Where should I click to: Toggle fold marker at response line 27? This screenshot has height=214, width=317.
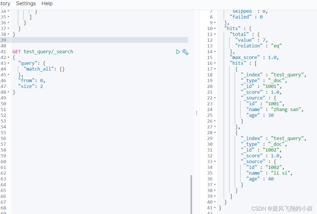point(215,127)
